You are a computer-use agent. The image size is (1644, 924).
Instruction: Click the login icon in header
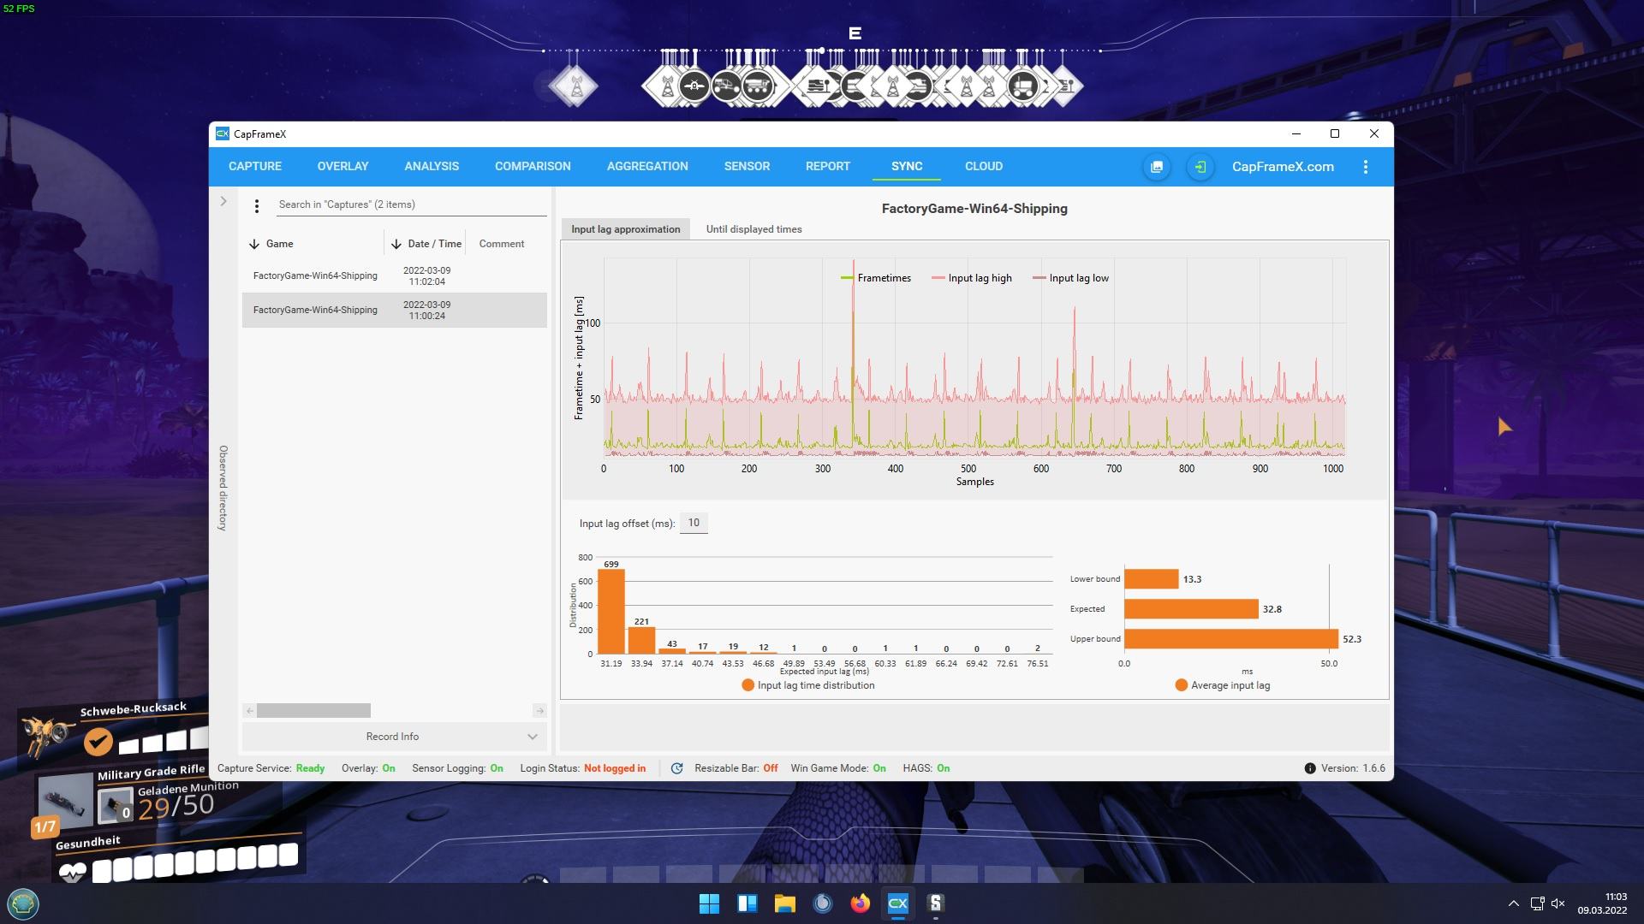coord(1200,167)
